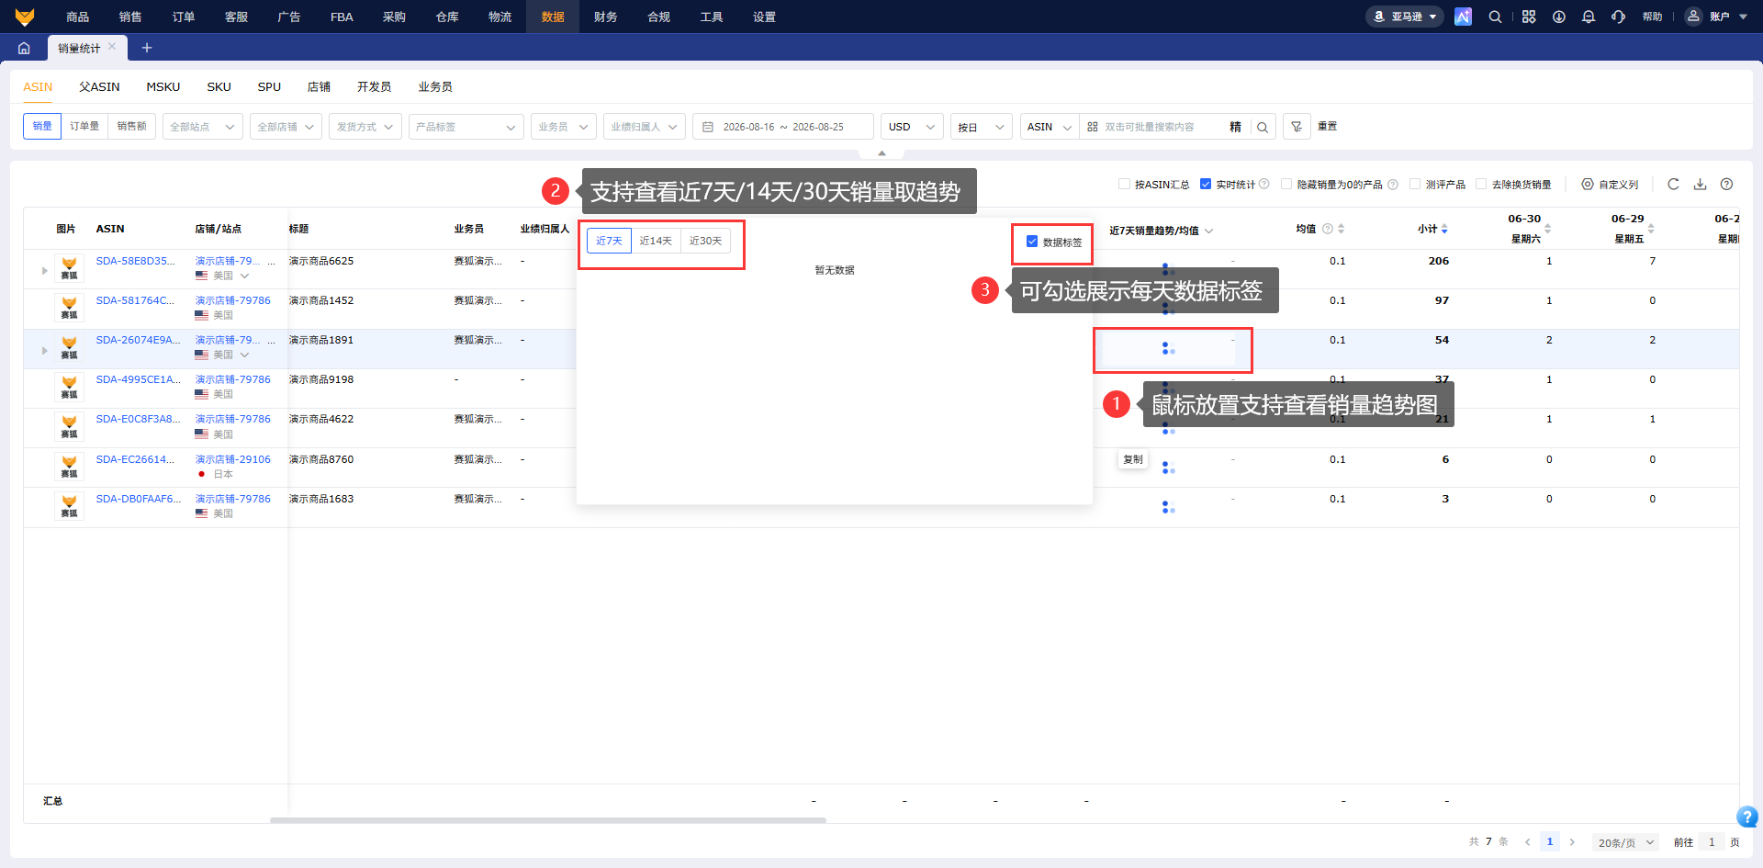Open the 财务 menu in the top bar
Image resolution: width=1763 pixels, height=868 pixels.
(605, 17)
